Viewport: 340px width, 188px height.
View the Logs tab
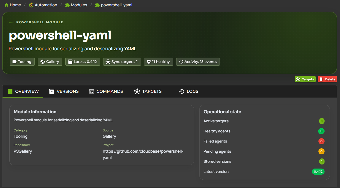tap(189, 91)
